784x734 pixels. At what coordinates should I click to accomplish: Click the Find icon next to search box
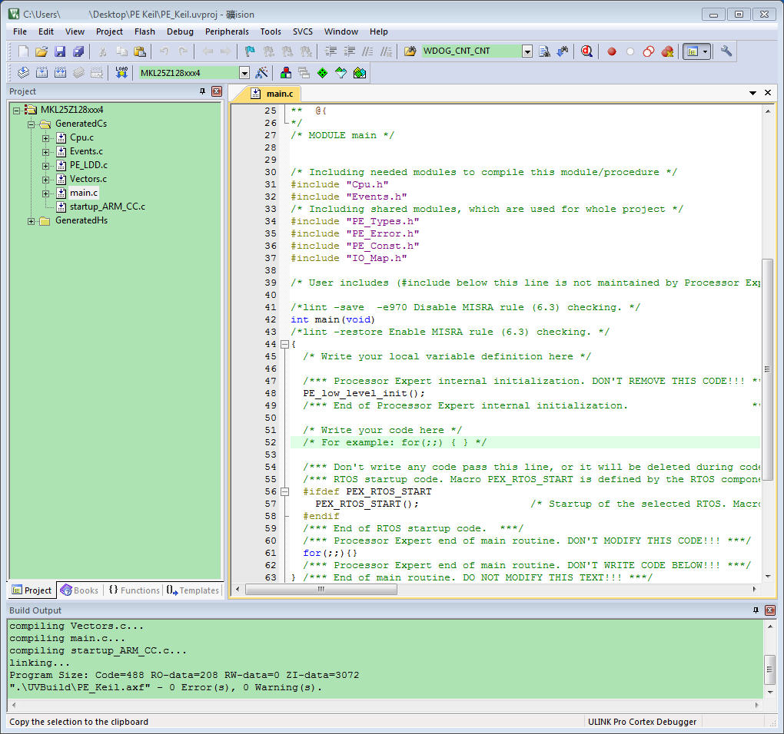[x=544, y=51]
